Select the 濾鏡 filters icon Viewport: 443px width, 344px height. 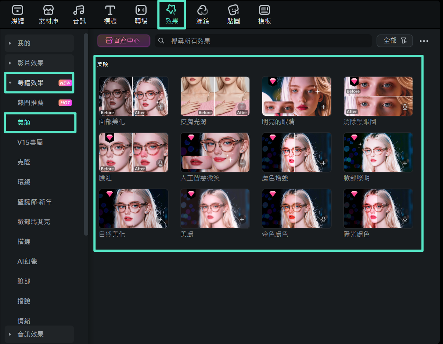point(203,10)
